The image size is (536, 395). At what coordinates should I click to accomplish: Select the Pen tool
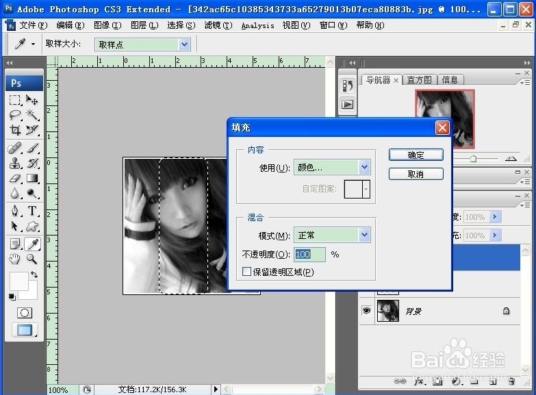point(14,211)
